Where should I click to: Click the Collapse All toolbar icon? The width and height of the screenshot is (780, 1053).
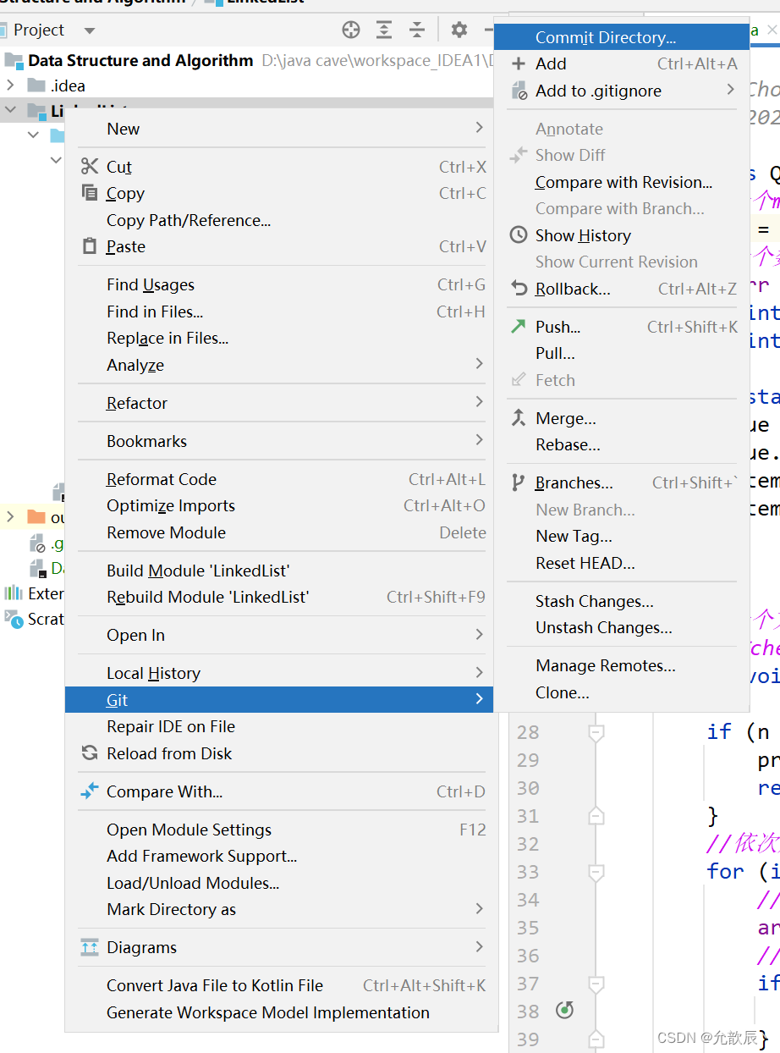(417, 30)
